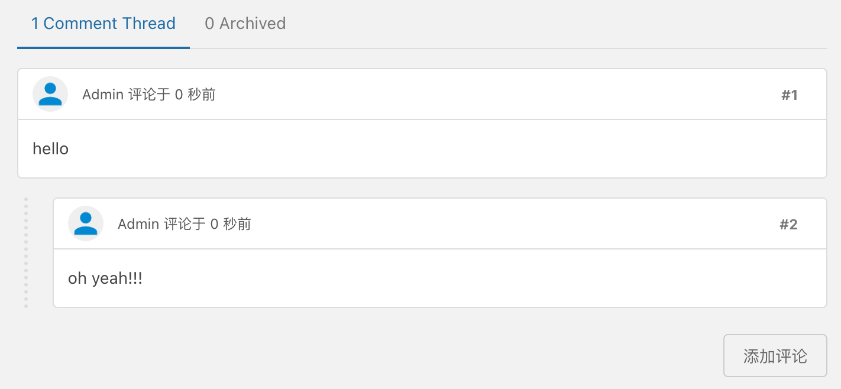Click the word "Archived" in the tab bar
The image size is (841, 389).
(x=253, y=24)
